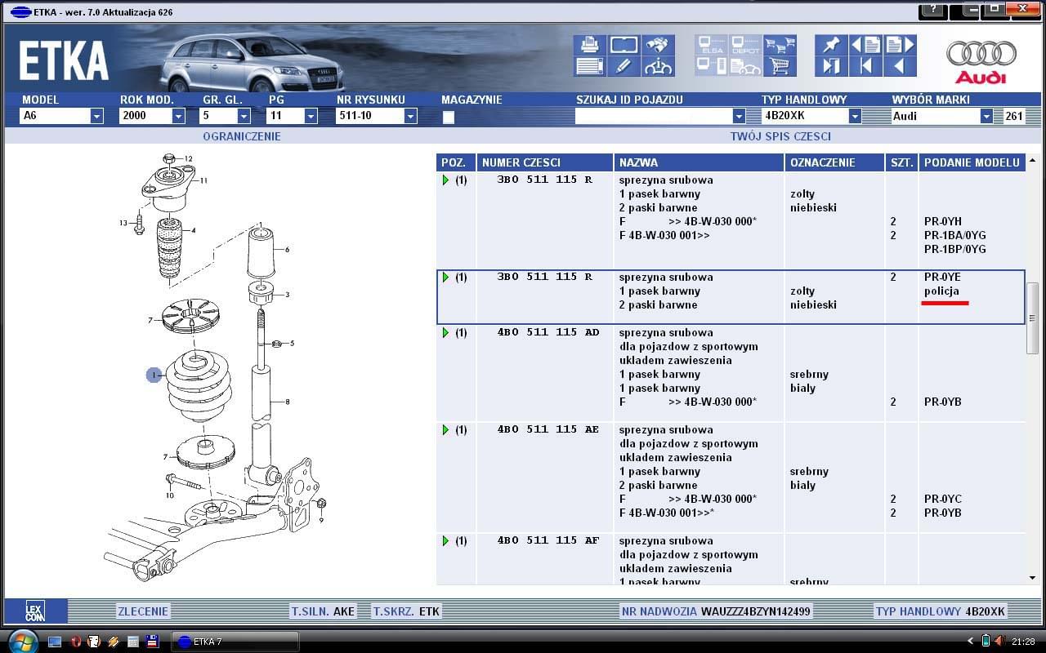
Task: Click the exit door icon
Action: tap(831, 66)
